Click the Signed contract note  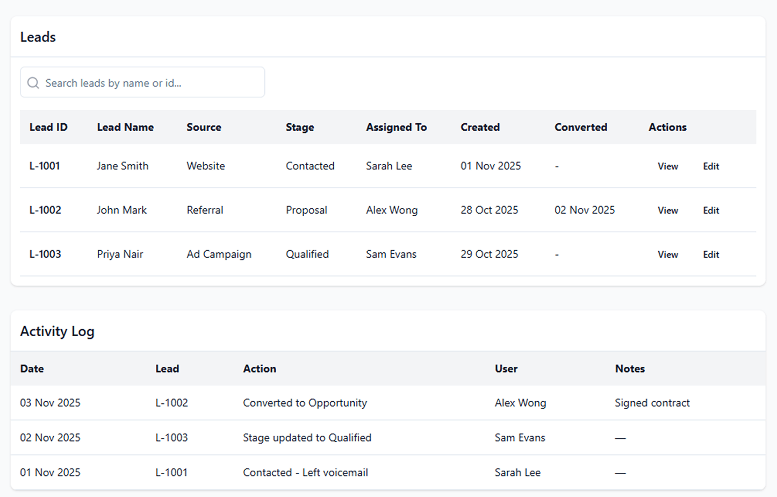(652, 403)
